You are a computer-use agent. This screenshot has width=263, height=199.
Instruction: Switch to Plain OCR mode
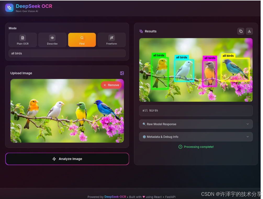pyautogui.click(x=23, y=40)
